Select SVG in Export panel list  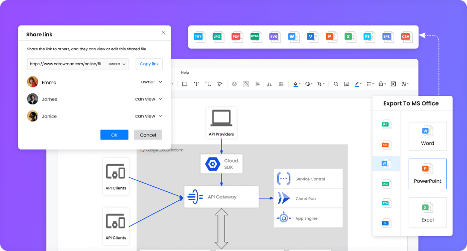386,203
